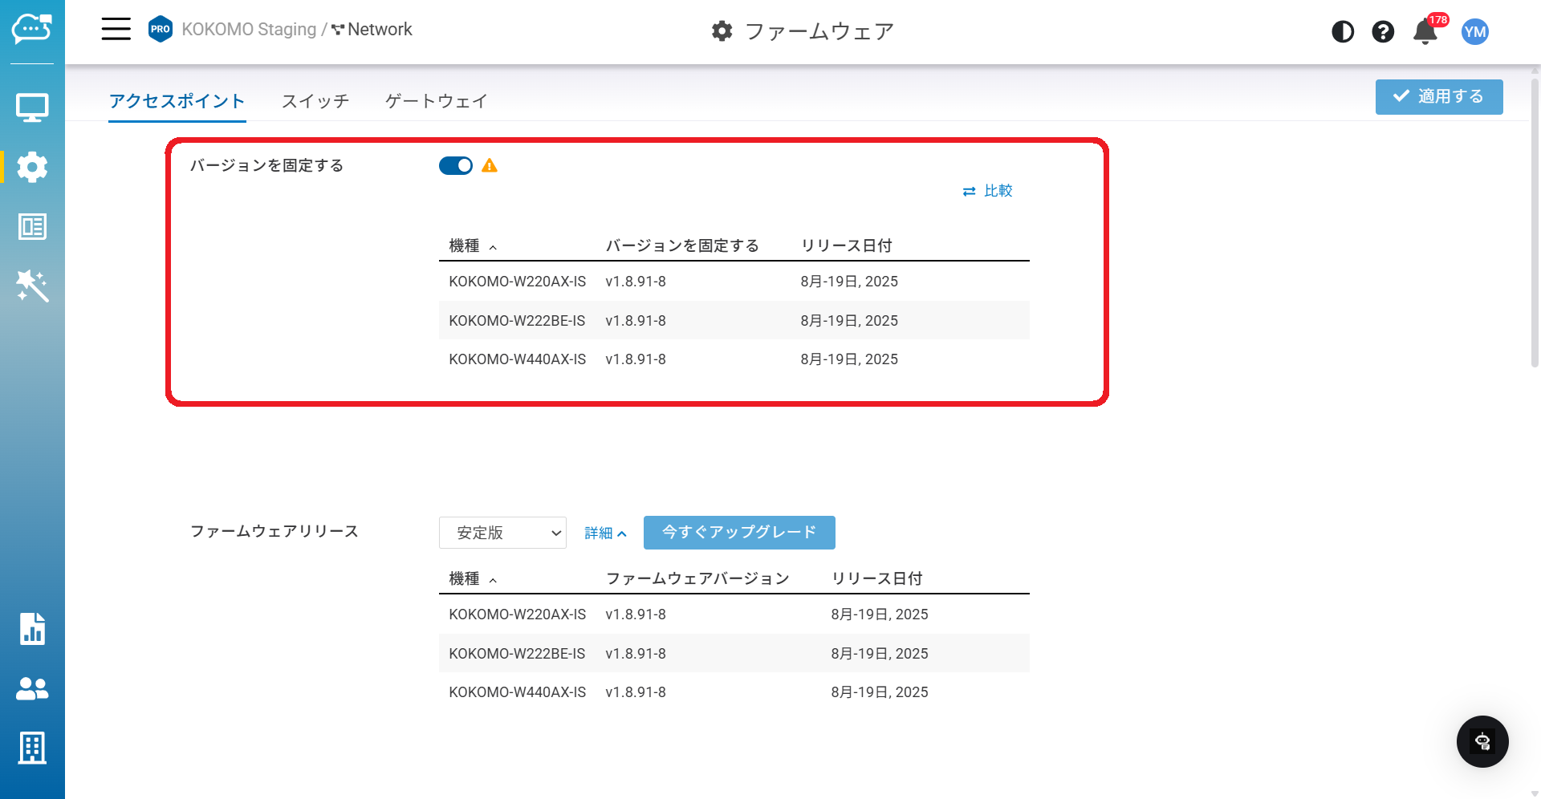
Task: Toggle dark mode contrast icon
Action: click(1343, 32)
